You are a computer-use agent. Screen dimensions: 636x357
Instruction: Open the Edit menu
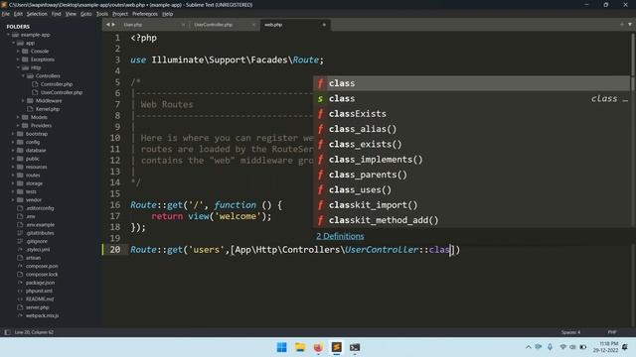[18, 14]
